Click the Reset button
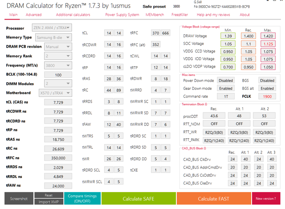 tap(49, 195)
